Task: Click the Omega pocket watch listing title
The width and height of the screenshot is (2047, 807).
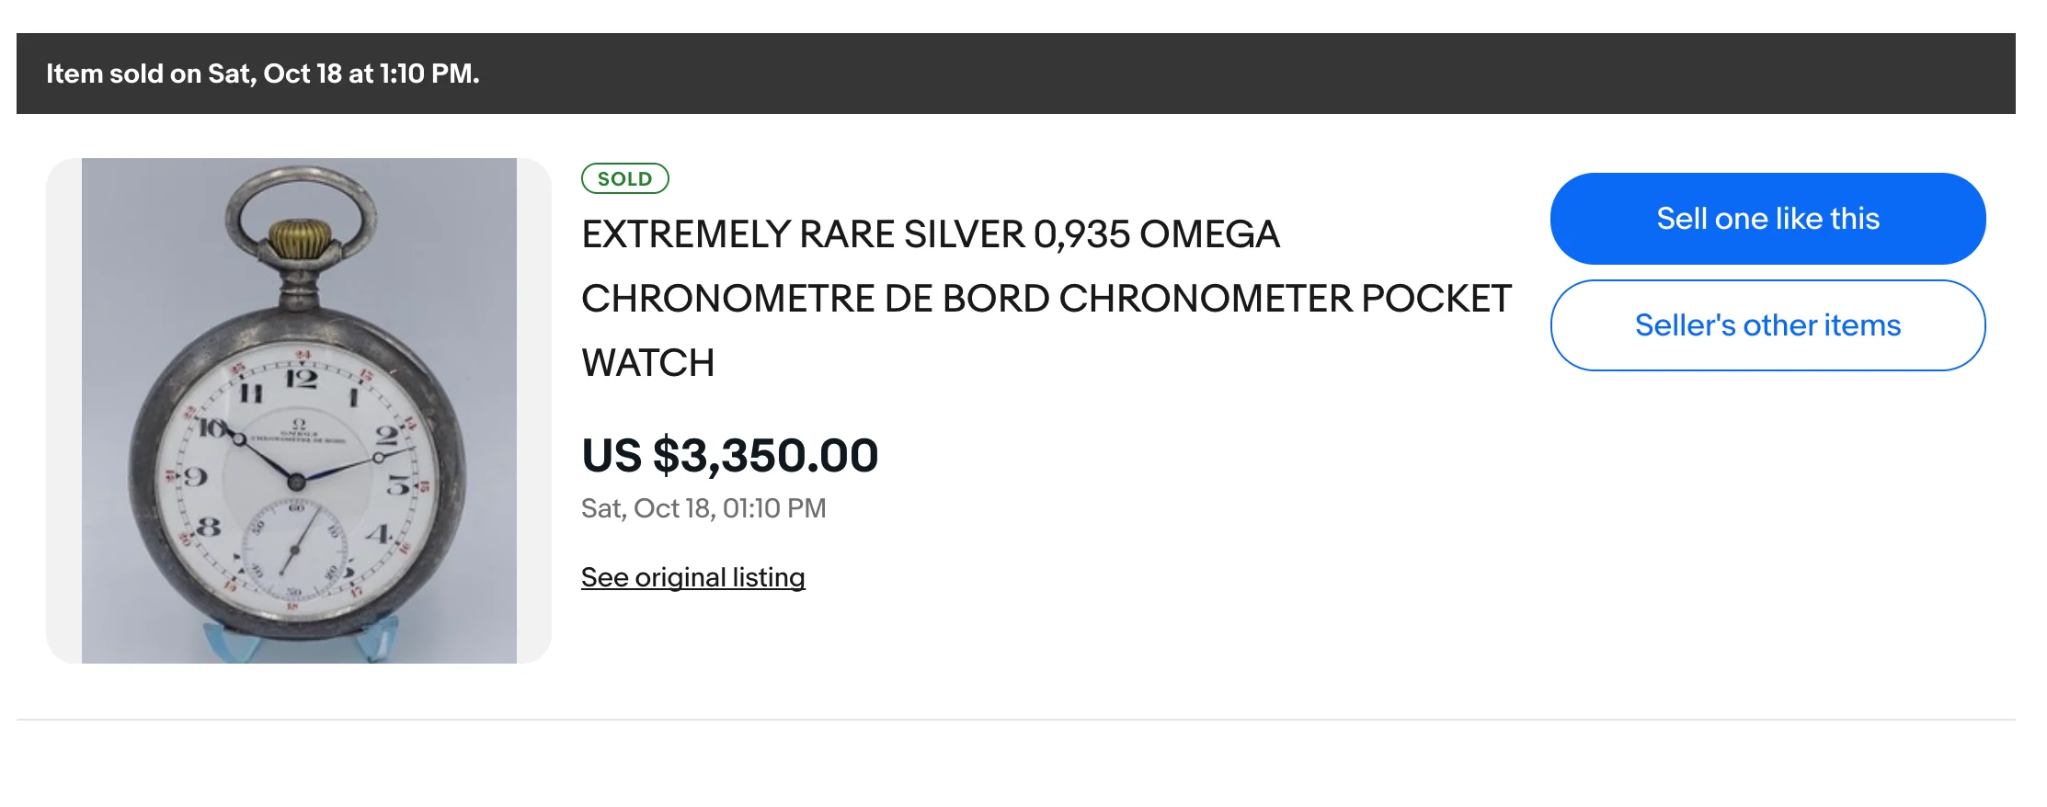Action: pyautogui.click(x=929, y=235)
